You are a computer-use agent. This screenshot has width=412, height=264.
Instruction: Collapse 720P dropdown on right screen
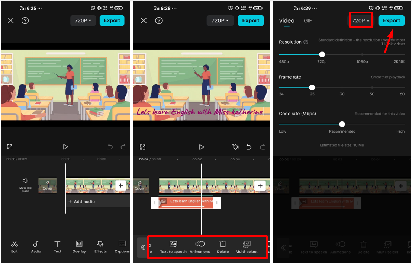tap(361, 20)
